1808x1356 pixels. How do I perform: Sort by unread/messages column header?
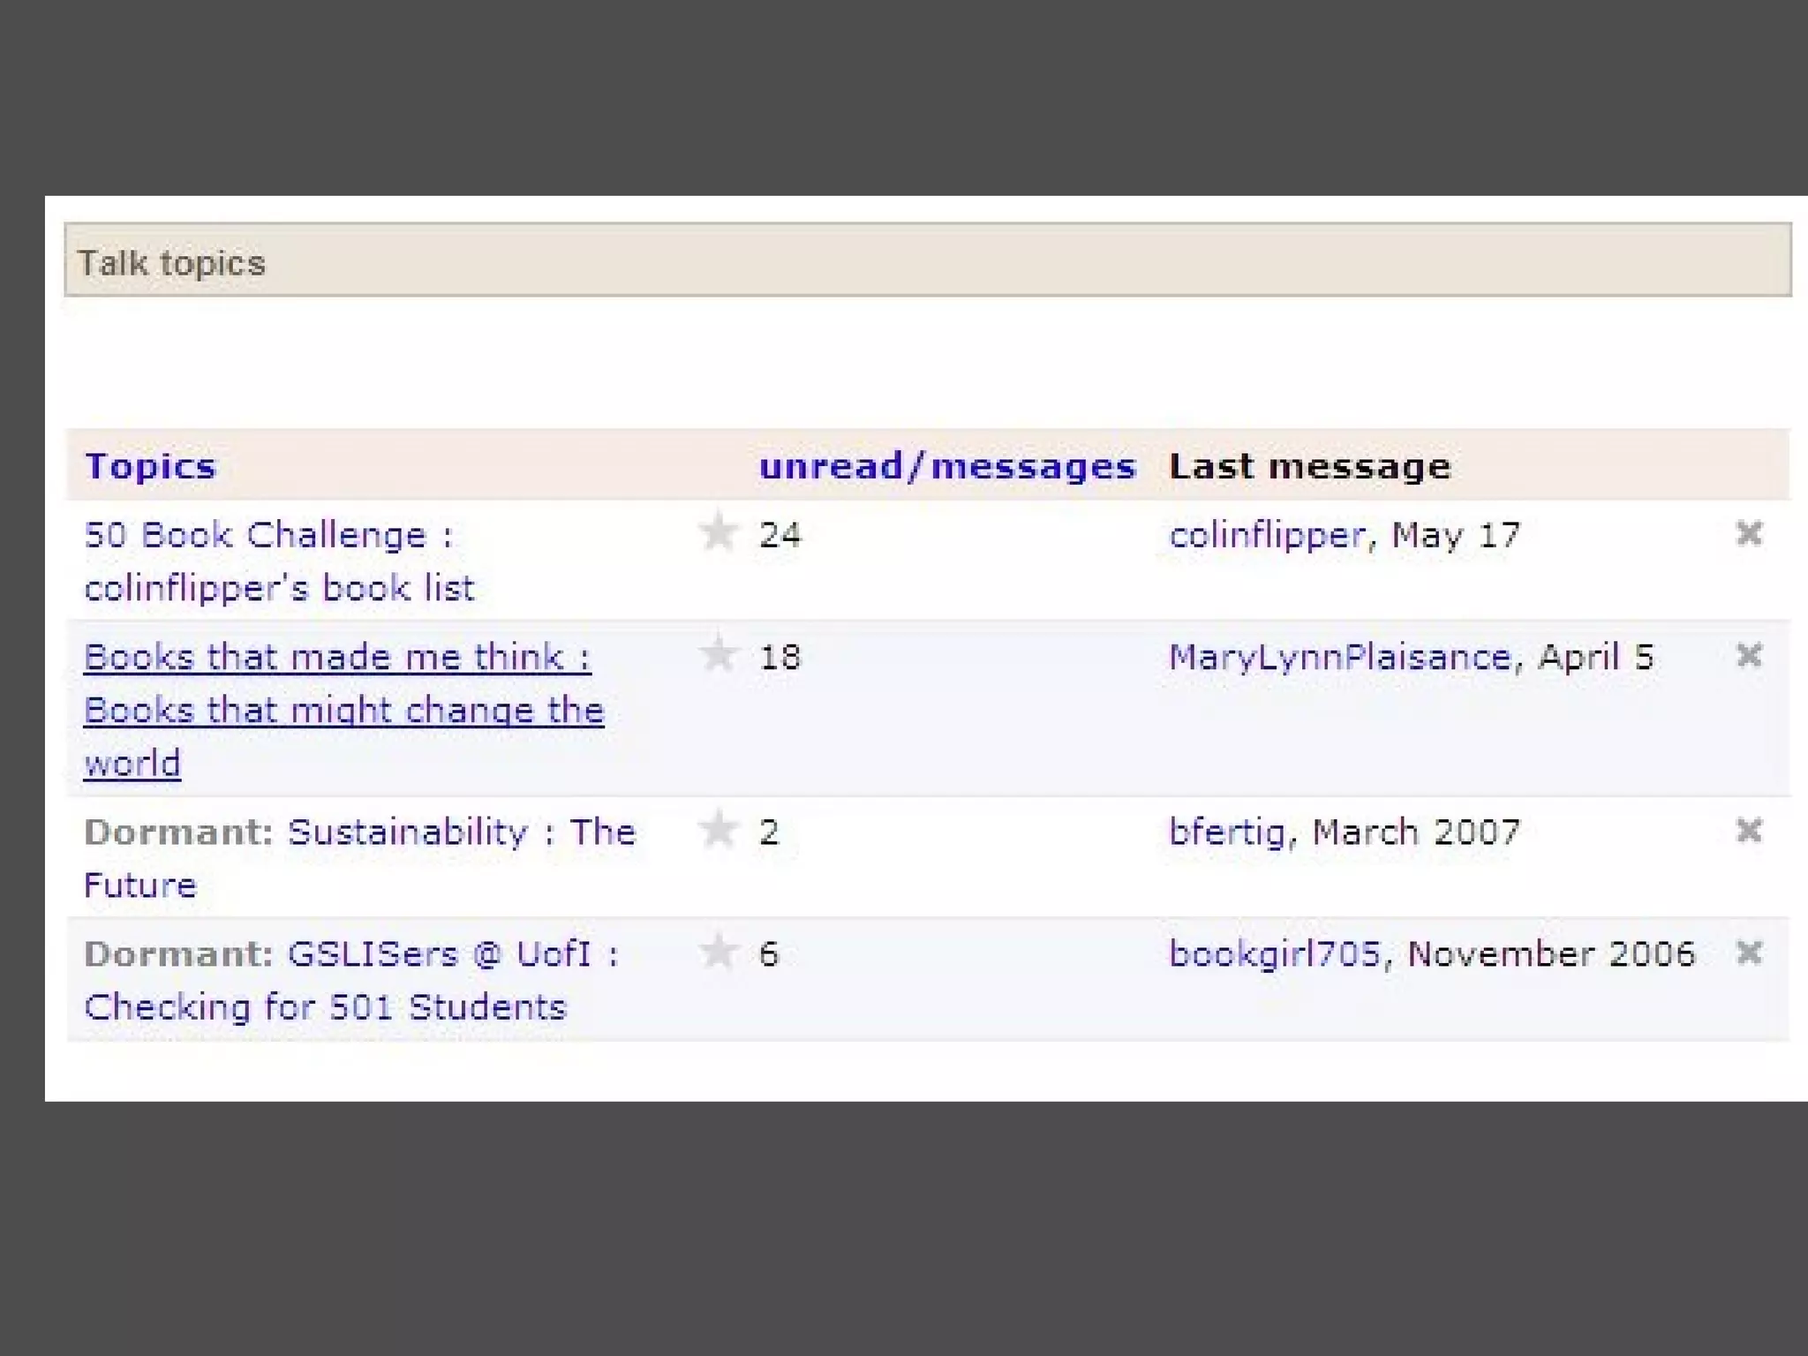click(946, 466)
